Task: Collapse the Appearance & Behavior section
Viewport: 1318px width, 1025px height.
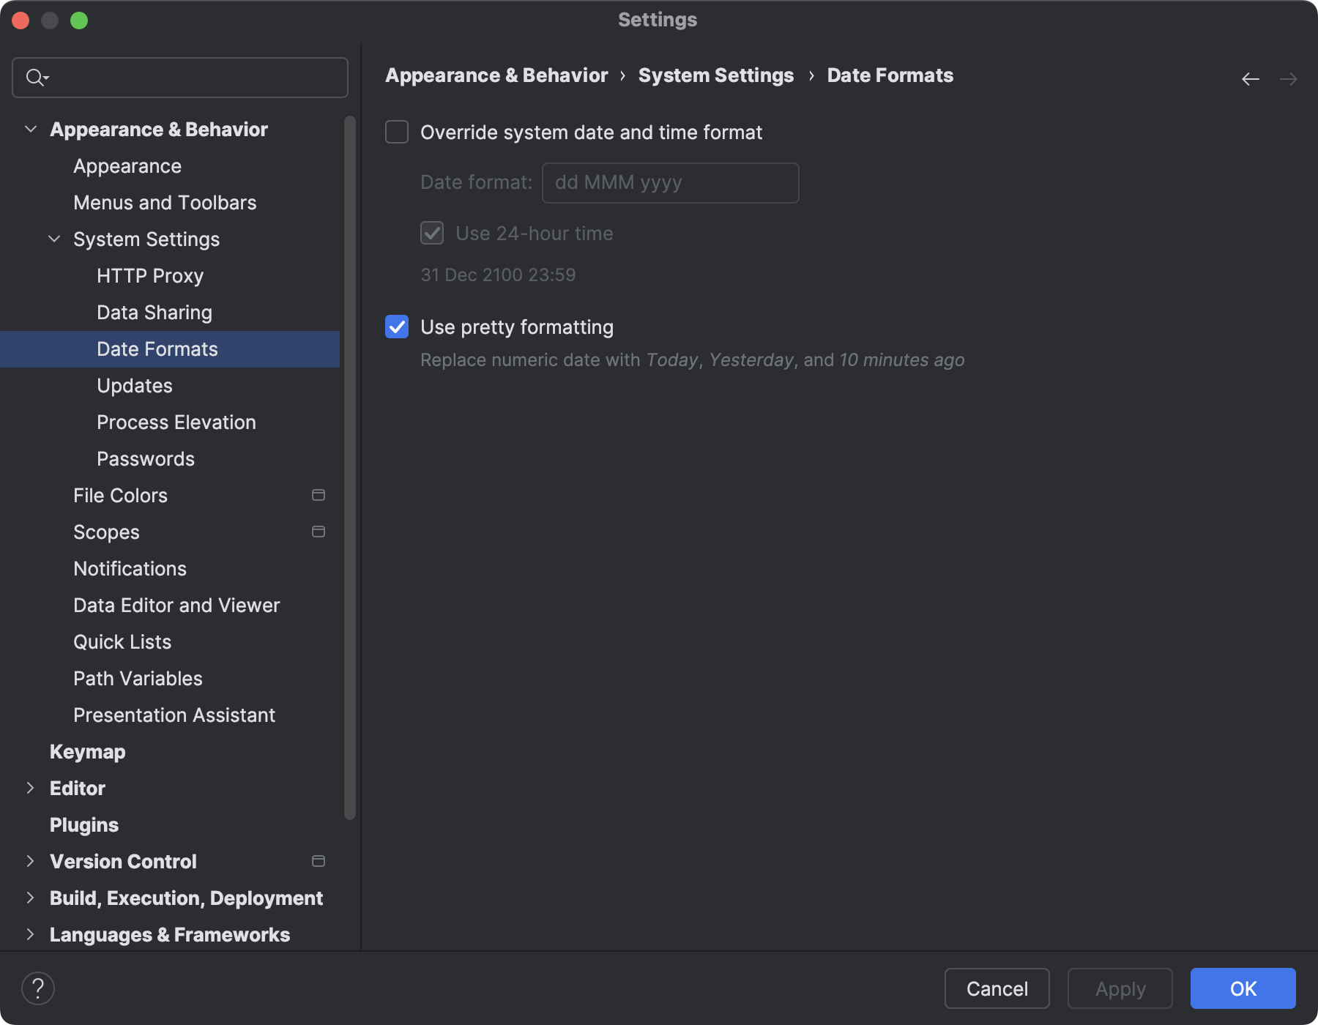Action: click(x=30, y=129)
